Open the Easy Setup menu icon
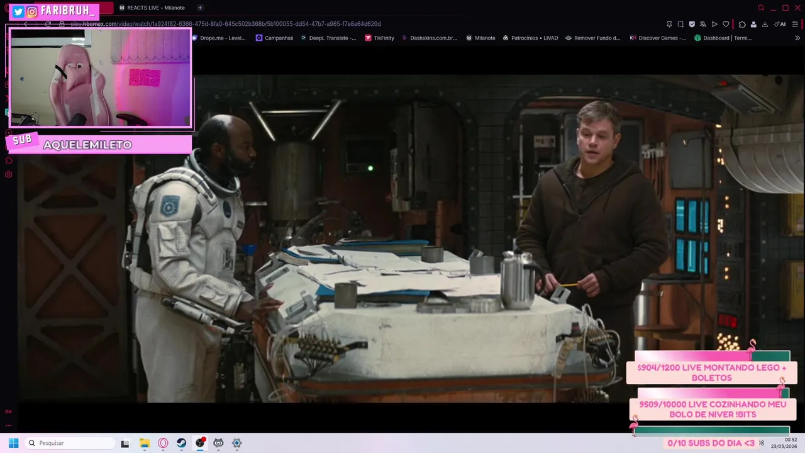This screenshot has width=805, height=453. click(795, 24)
